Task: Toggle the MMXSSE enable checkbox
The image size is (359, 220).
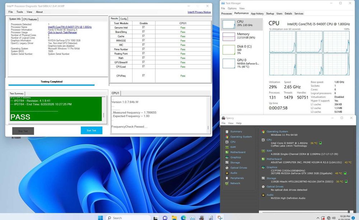Action: (144, 40)
